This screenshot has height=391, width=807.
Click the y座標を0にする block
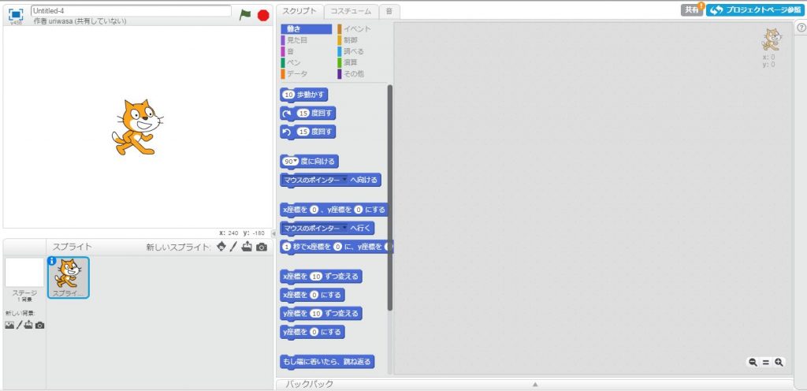[312, 333]
